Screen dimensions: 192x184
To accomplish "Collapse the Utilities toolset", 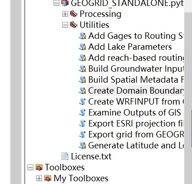I will [65, 25].
